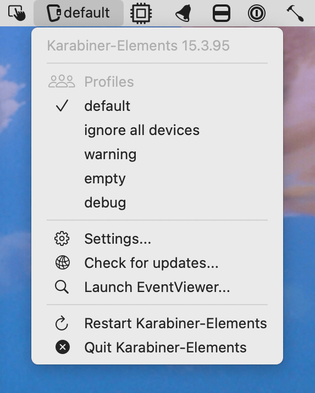315x393 pixels.
Task: Click the gear icon beside Settings
Action: click(x=62, y=239)
